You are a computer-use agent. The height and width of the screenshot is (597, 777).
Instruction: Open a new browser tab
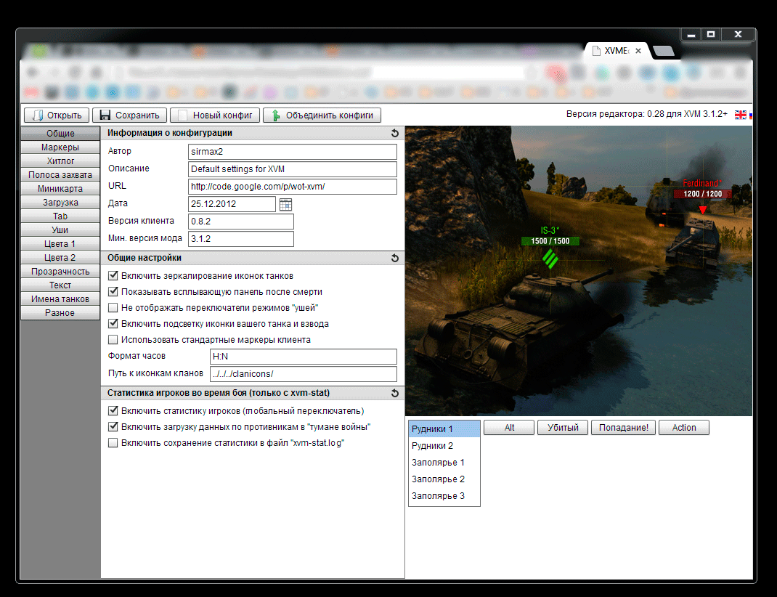pos(663,51)
